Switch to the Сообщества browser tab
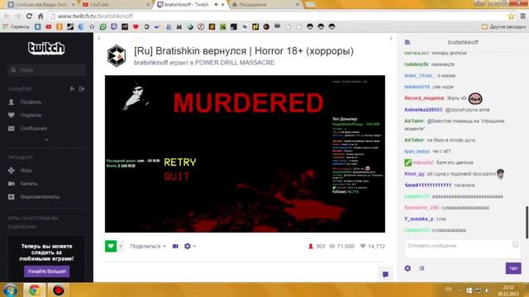The height and width of the screenshot is (297, 529). tap(41, 4)
